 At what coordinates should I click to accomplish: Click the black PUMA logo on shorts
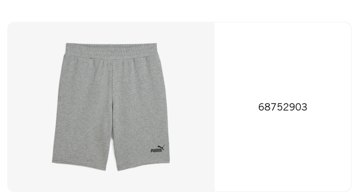[158, 149]
